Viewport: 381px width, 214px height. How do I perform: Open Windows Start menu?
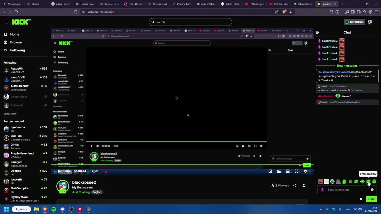click(6, 209)
